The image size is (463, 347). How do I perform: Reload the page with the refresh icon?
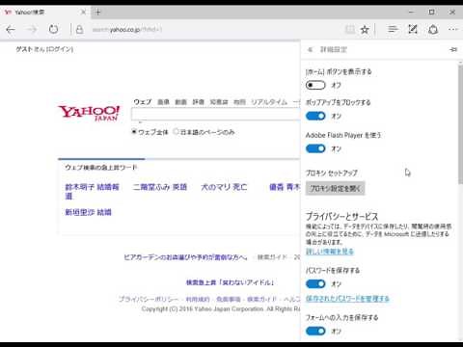(x=53, y=30)
